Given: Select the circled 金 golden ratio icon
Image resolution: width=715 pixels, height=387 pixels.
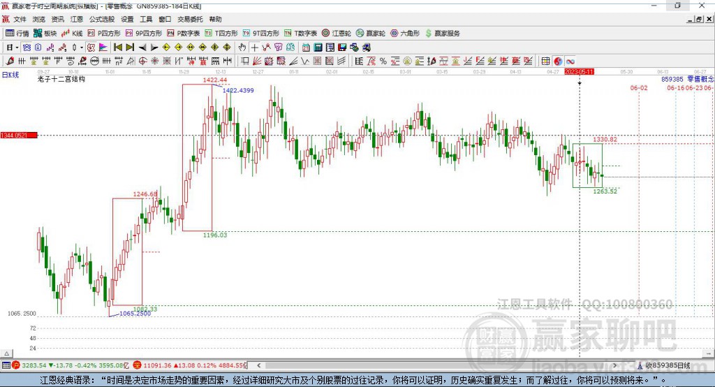Looking at the screenshot, I should pos(407,61).
